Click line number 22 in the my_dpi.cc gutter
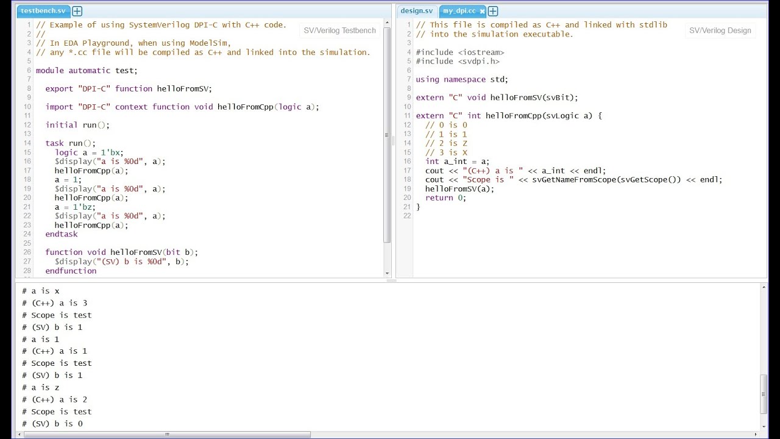Screen dimensions: 780x439 pyautogui.click(x=407, y=216)
